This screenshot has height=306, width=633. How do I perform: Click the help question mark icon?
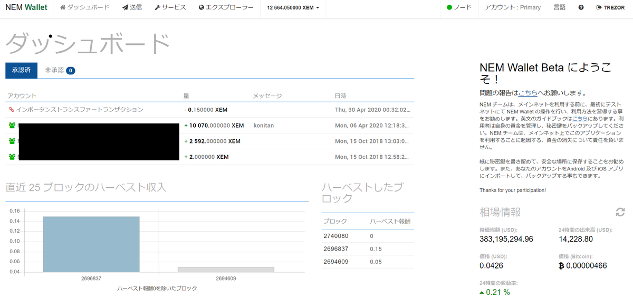[581, 8]
